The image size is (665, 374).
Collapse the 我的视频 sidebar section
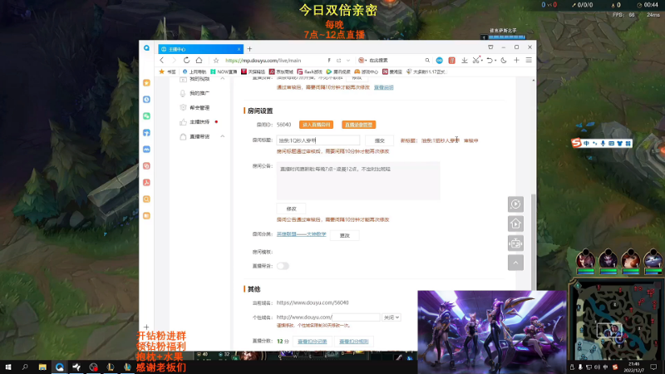coord(222,79)
